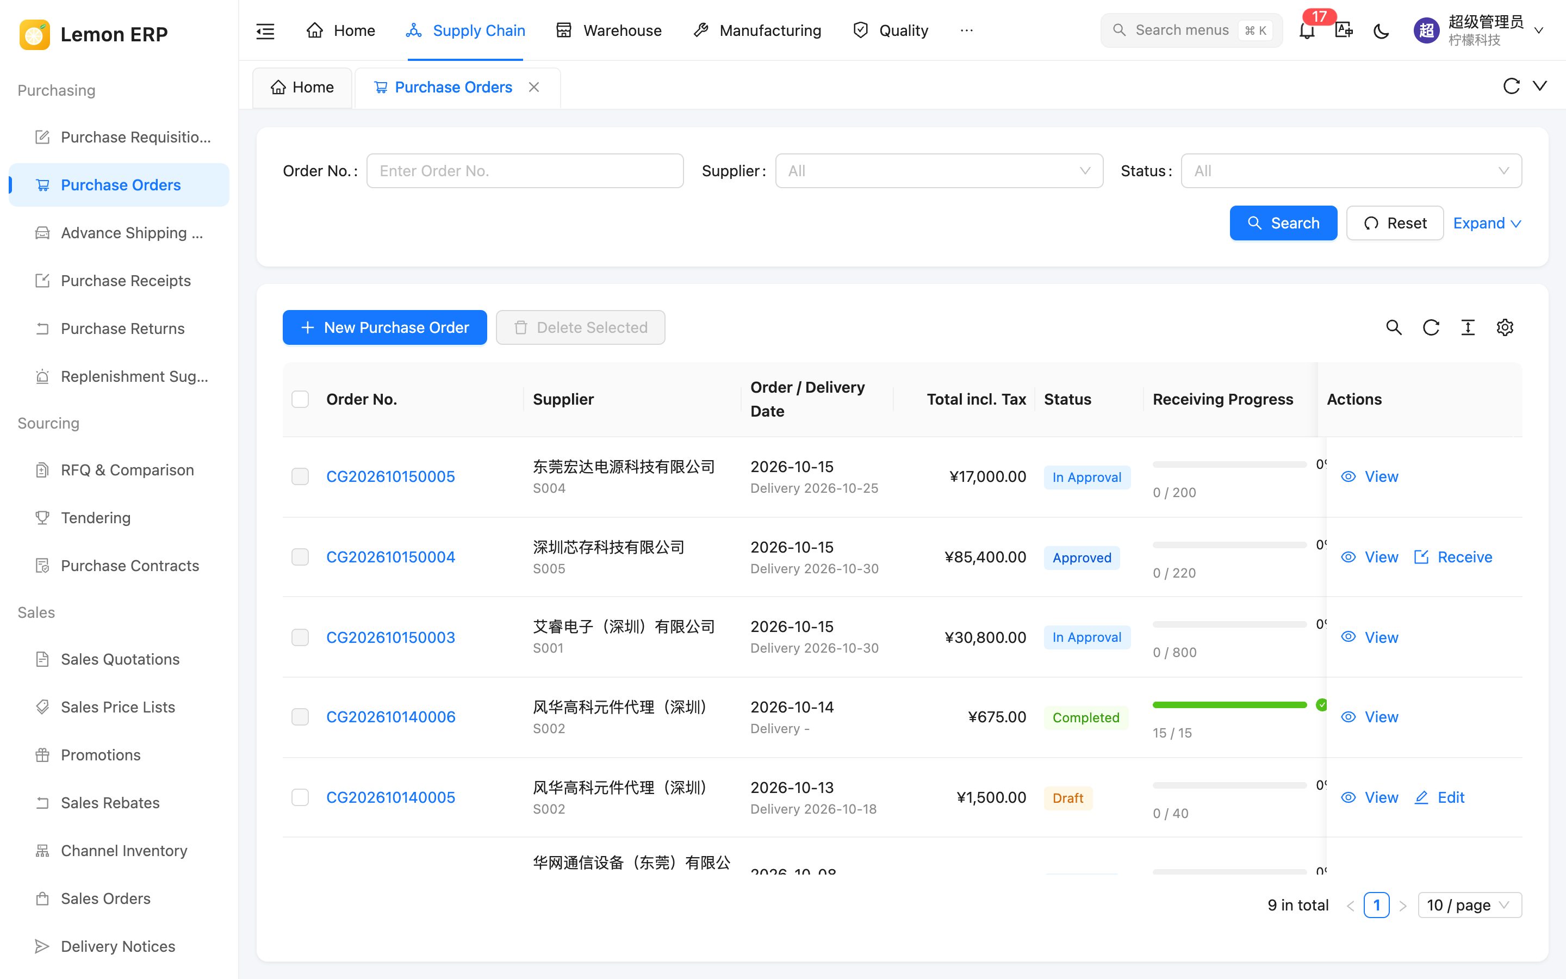
Task: Check the row for CG202610150005
Action: tap(300, 476)
